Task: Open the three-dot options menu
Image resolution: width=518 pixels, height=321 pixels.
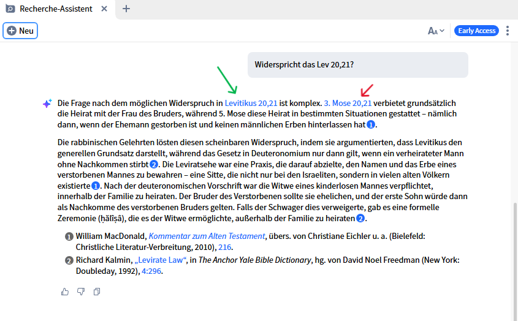Action: (508, 31)
